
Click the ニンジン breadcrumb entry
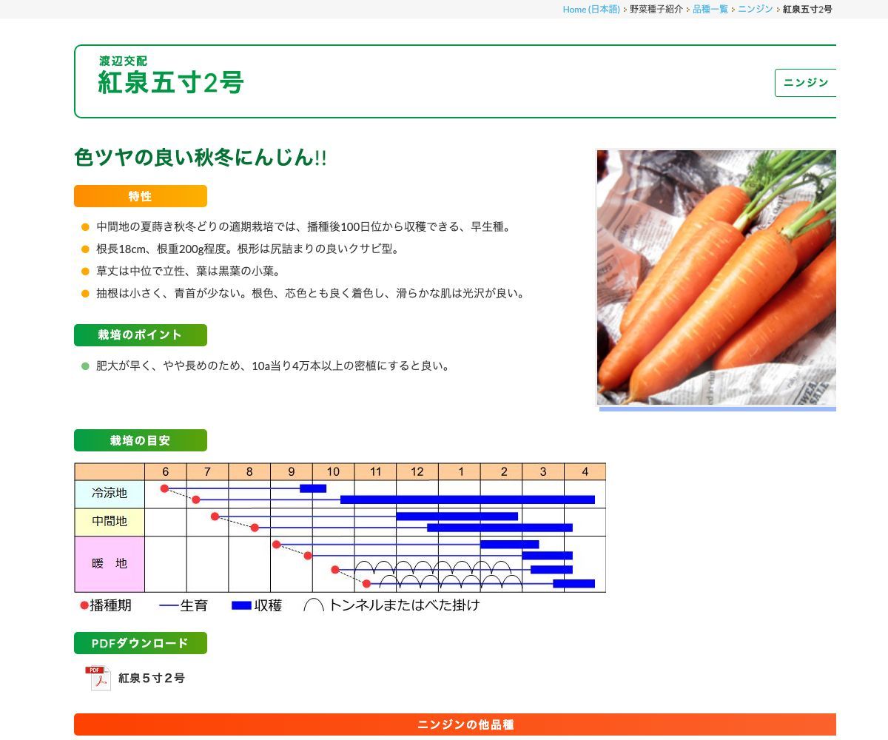click(756, 10)
